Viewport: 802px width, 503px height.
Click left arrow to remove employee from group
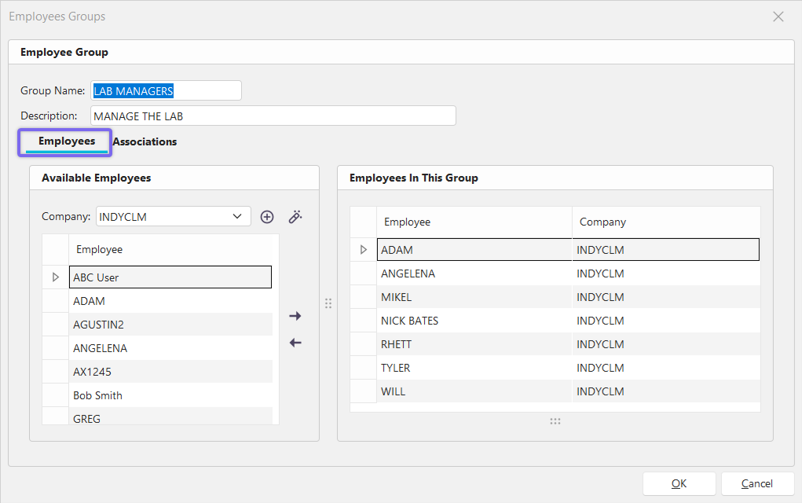295,343
